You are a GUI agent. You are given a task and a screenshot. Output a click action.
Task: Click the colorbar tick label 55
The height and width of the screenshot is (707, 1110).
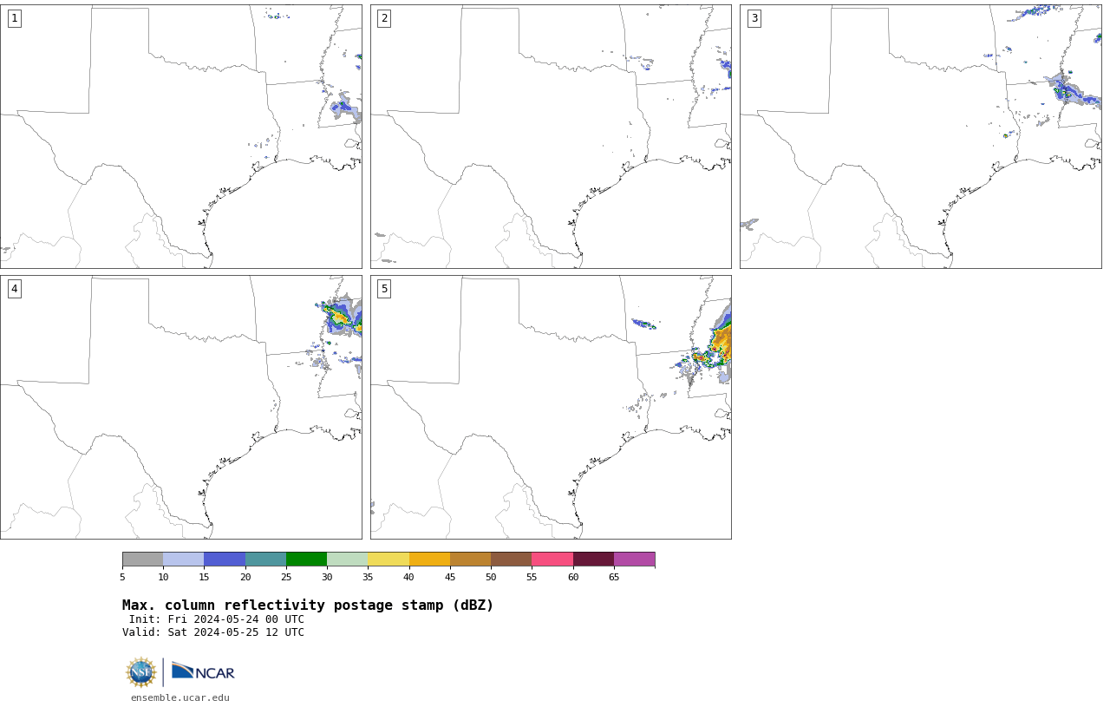click(532, 577)
